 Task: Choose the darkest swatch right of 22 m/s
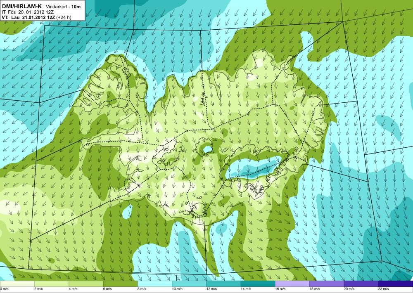point(396,284)
